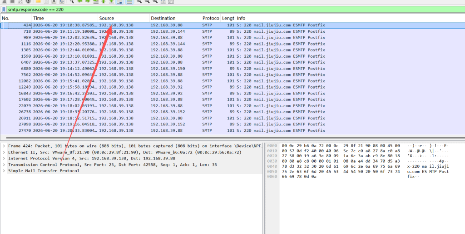465x234 pixels.
Task: Click destination 192.168.39.144 in packet 718
Action: (x=168, y=31)
